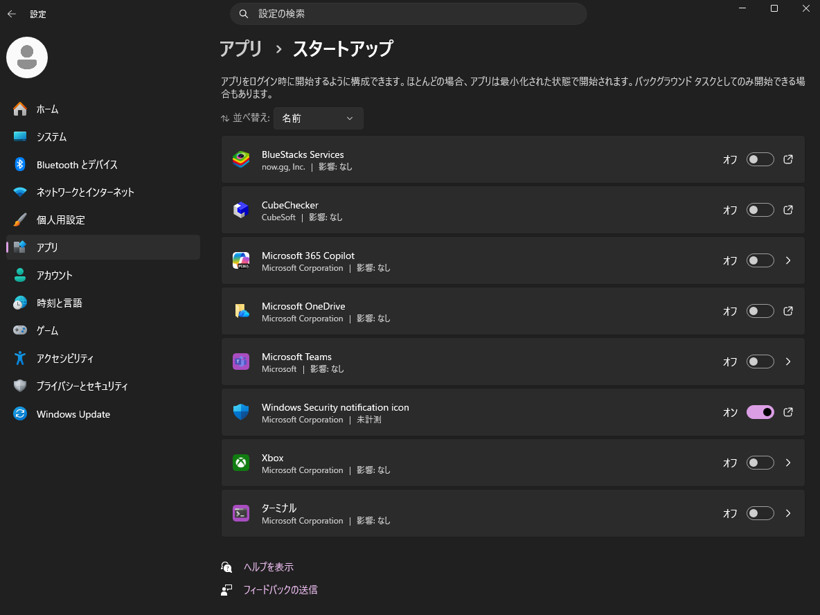Click the BlueStacks Services app icon
Image resolution: width=820 pixels, height=615 pixels.
point(240,159)
